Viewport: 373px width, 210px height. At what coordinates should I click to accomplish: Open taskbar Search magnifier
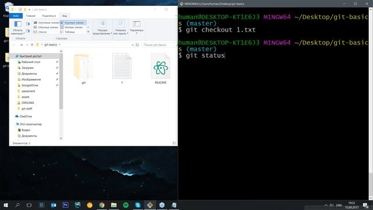click(17, 205)
